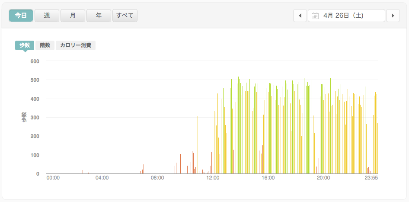
Task: Click the 00:00 time axis label
Action: click(x=53, y=178)
